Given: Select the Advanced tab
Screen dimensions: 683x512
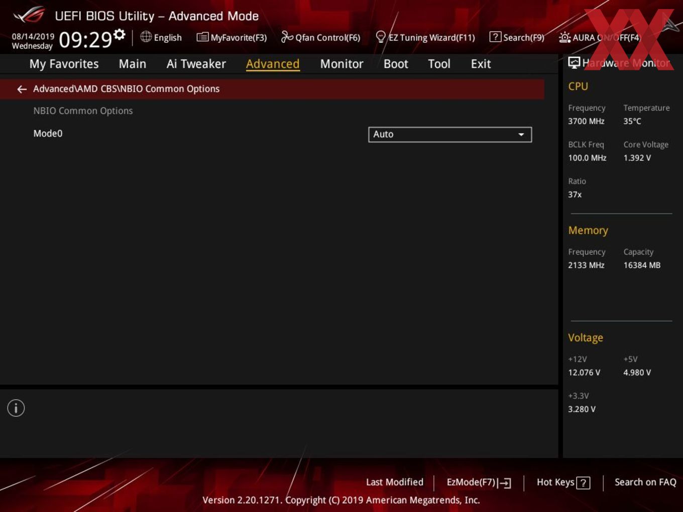Looking at the screenshot, I should (273, 64).
